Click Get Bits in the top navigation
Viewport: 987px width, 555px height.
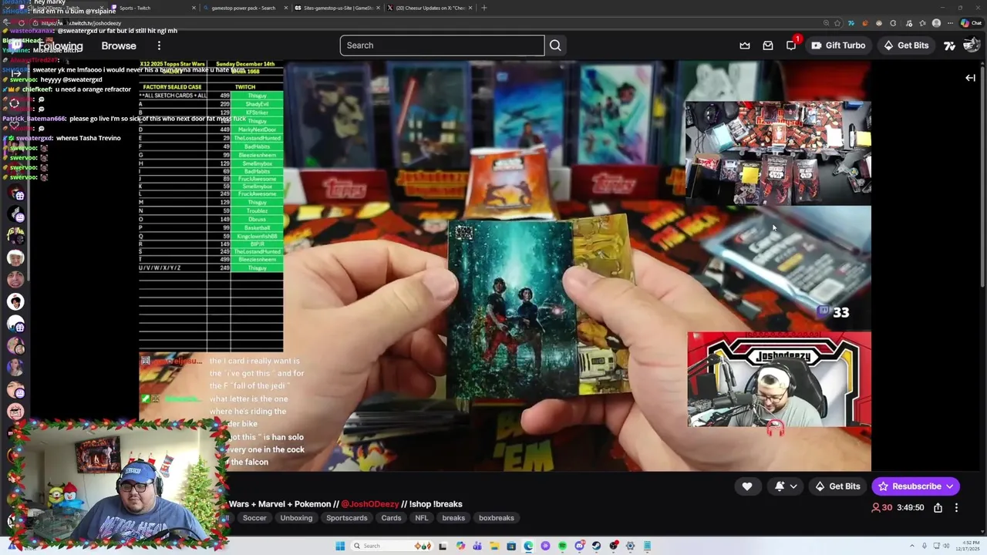(x=905, y=45)
